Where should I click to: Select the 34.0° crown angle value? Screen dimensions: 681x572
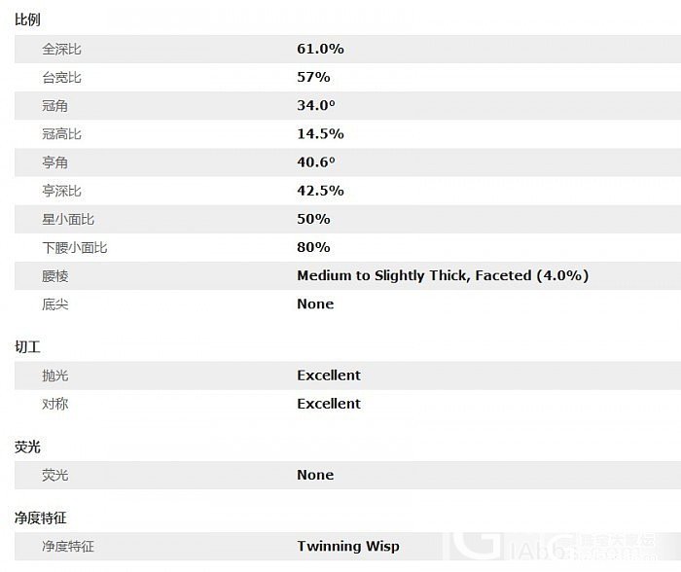tap(316, 105)
